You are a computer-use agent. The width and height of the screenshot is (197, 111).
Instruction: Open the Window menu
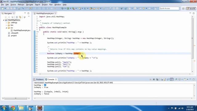[58, 5]
